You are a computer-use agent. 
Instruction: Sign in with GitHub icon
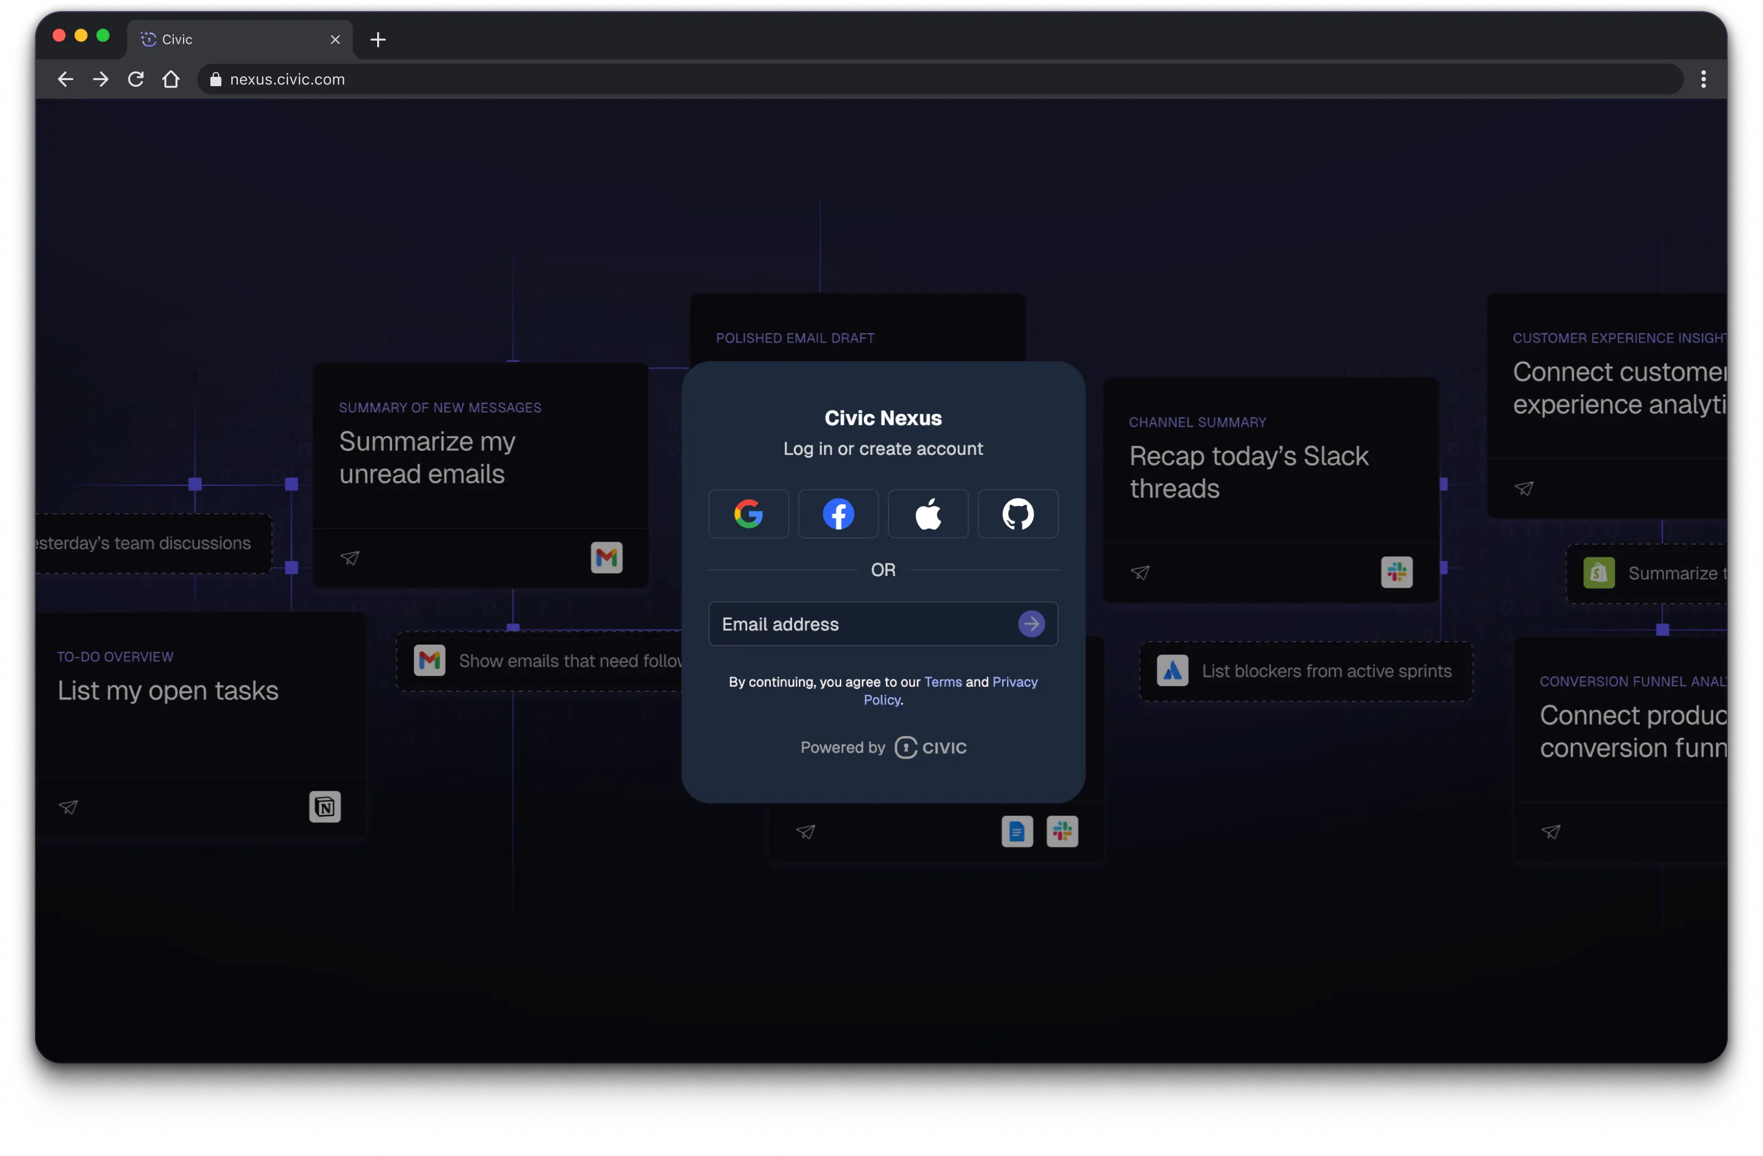point(1018,513)
